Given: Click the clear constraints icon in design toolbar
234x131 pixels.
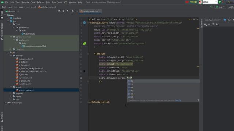Looking at the screenshot, I should pyautogui.click(x=217, y=24).
